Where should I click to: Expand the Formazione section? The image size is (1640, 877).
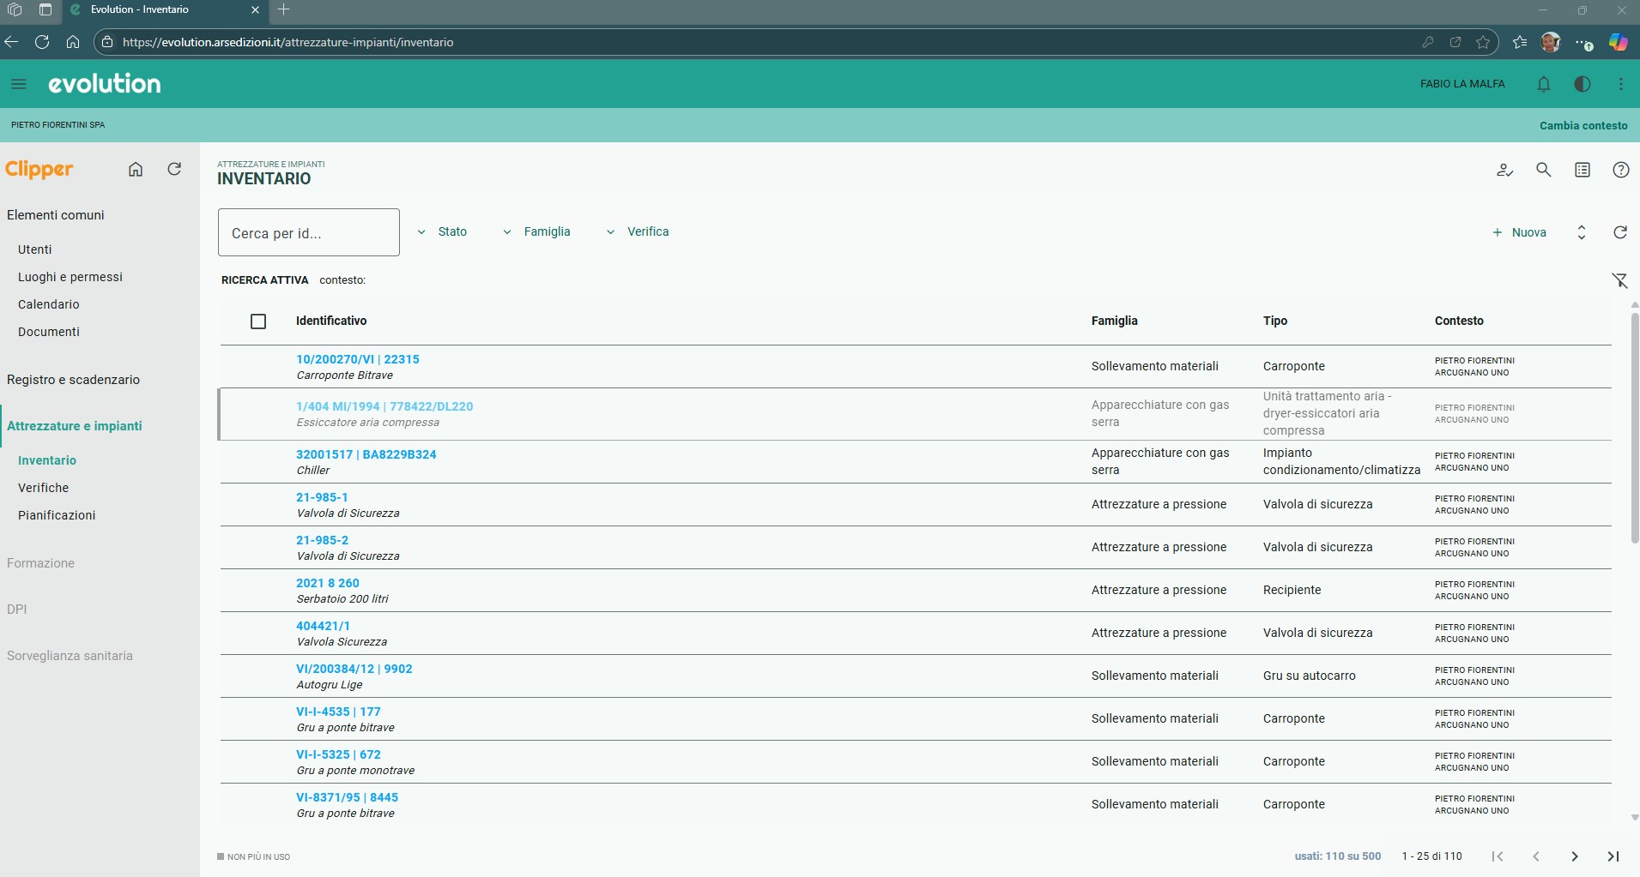[41, 563]
